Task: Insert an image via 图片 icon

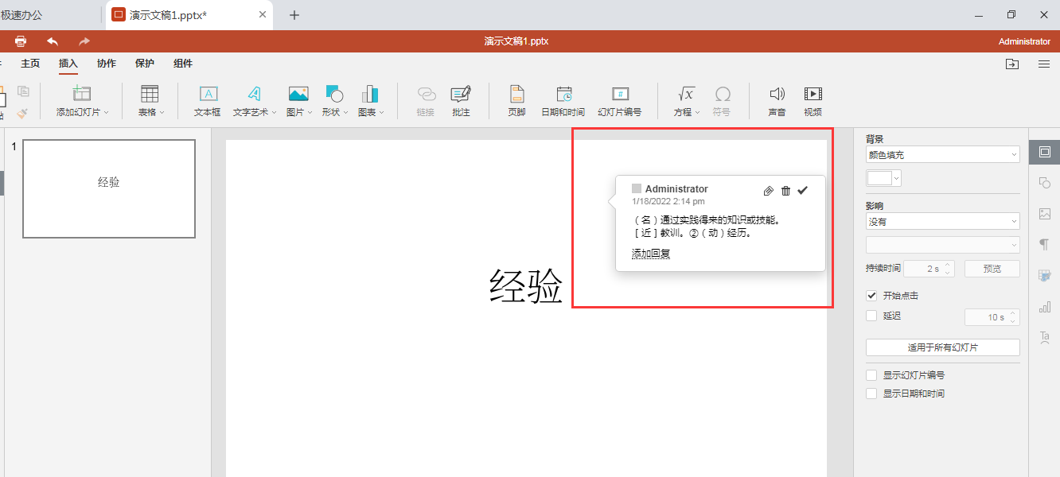Action: [x=298, y=94]
